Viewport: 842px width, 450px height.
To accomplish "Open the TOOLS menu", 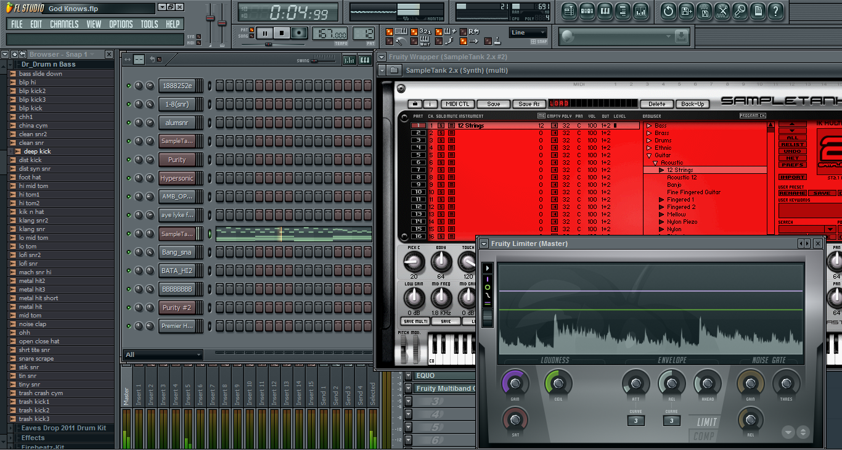I will 149,24.
